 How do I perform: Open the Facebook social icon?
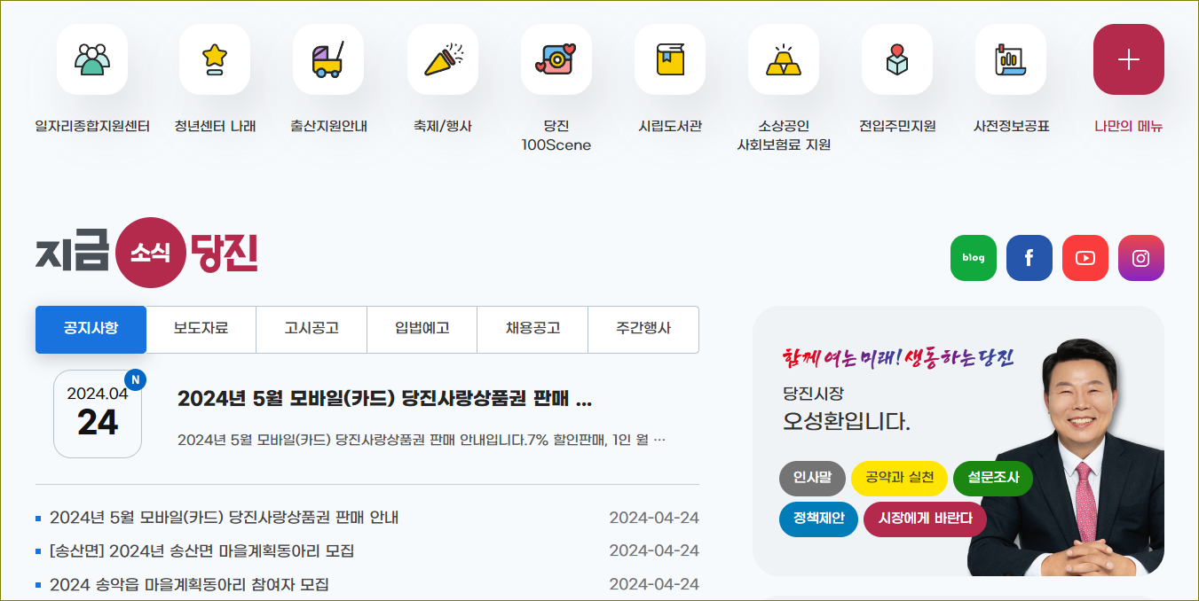[1029, 257]
